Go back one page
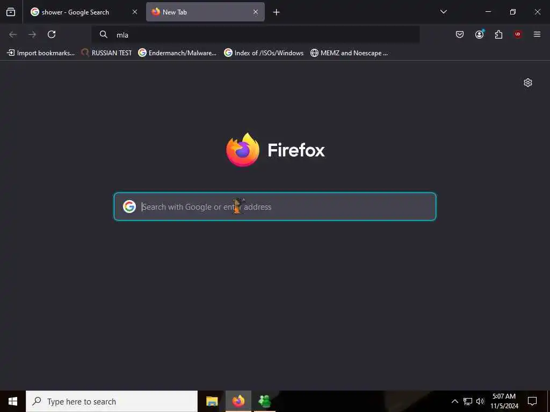 pos(13,34)
